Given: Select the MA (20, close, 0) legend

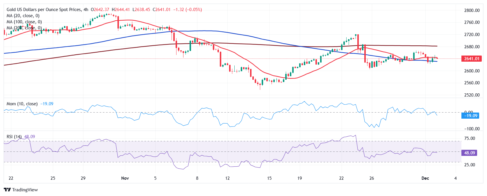Looking at the screenshot, I should click(x=23, y=16).
